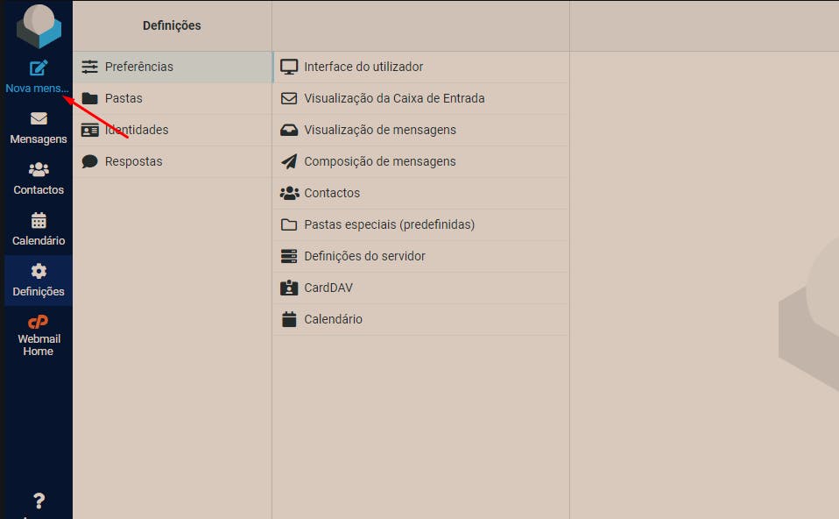839x519 pixels.
Task: Select the CardDAV preferences entry
Action: [420, 288]
